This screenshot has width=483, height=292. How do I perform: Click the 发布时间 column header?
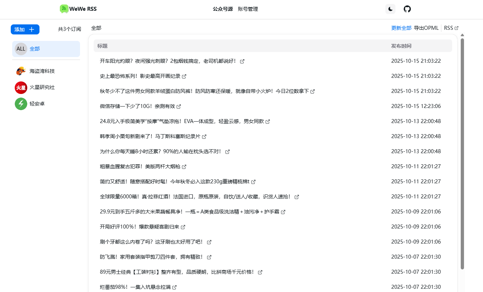[x=401, y=46]
